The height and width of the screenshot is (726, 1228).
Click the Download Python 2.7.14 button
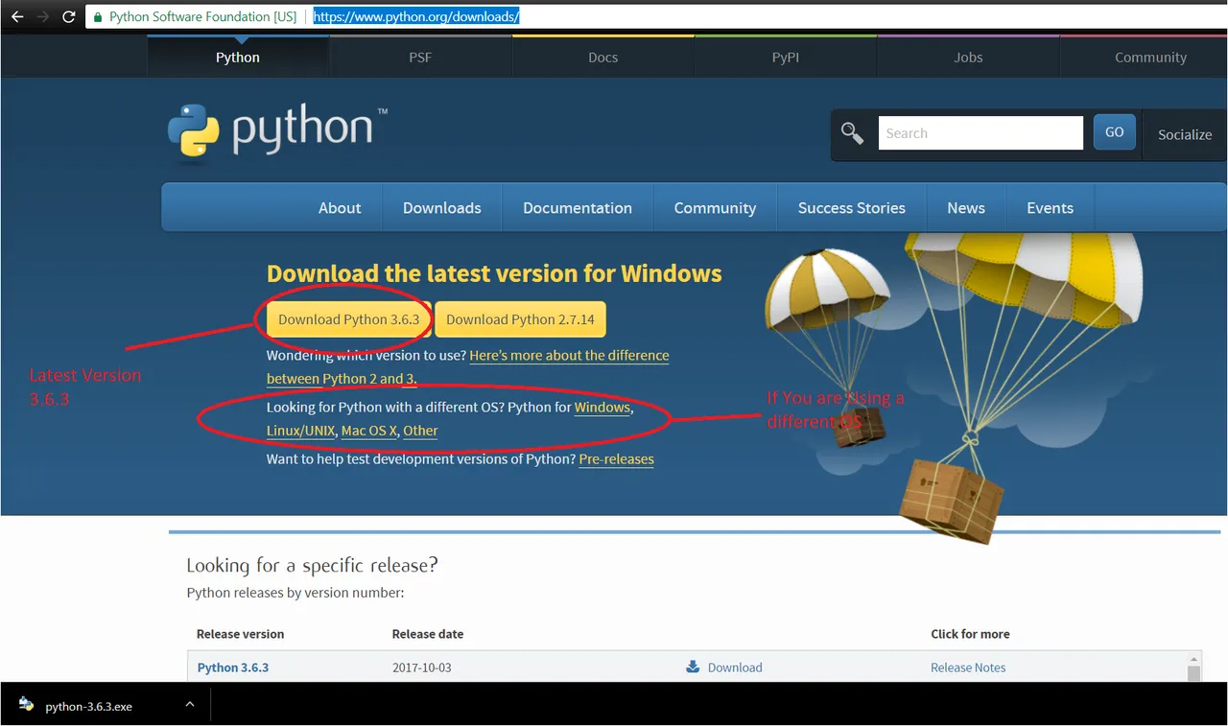click(x=520, y=319)
